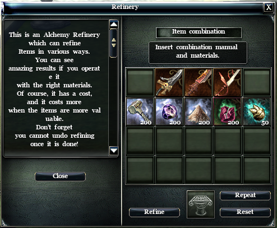Click the description scroll down arrow
Screen dimensions: 277x228
(114, 151)
